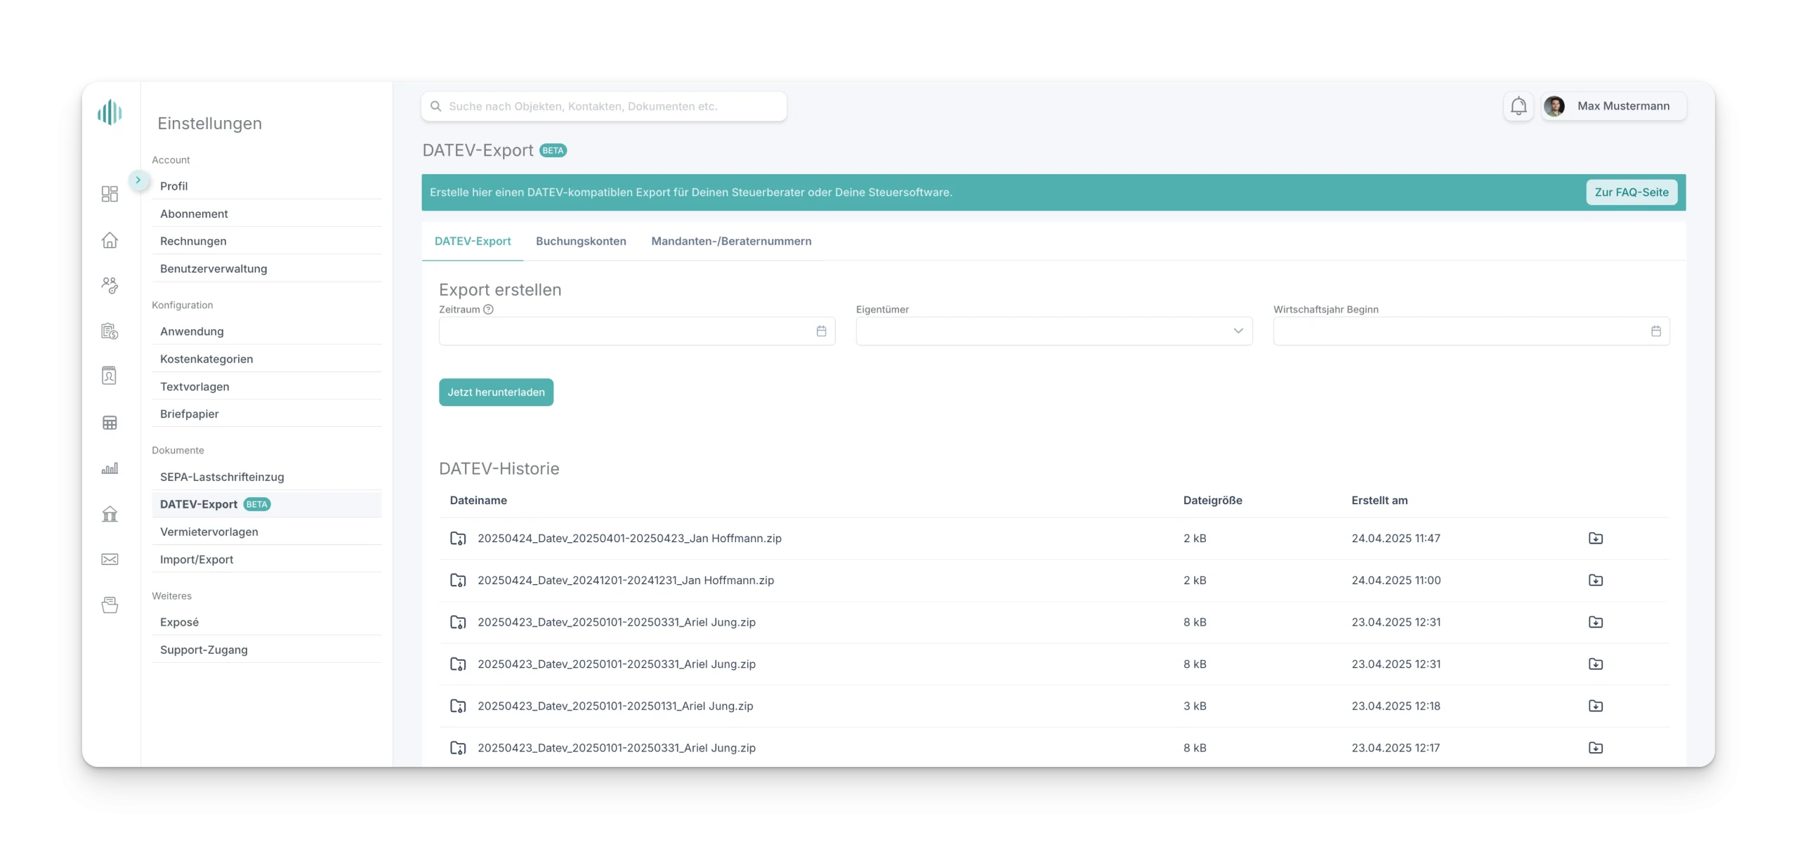This screenshot has height=849, width=1798.
Task: Open Exposé settings
Action: pos(267,622)
